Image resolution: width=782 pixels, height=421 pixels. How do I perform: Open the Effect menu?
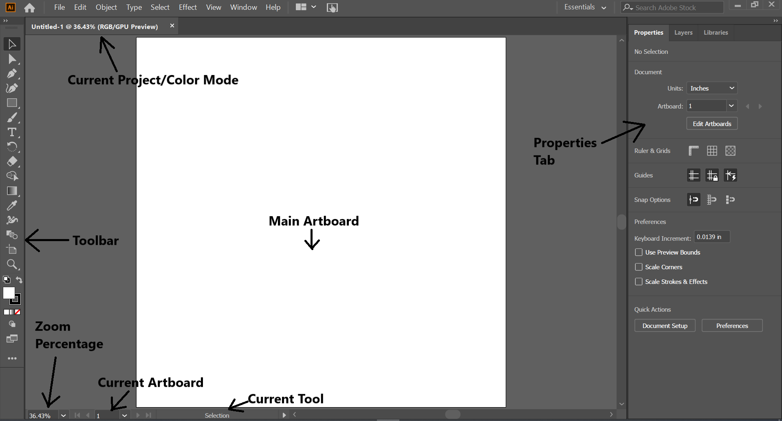[187, 7]
